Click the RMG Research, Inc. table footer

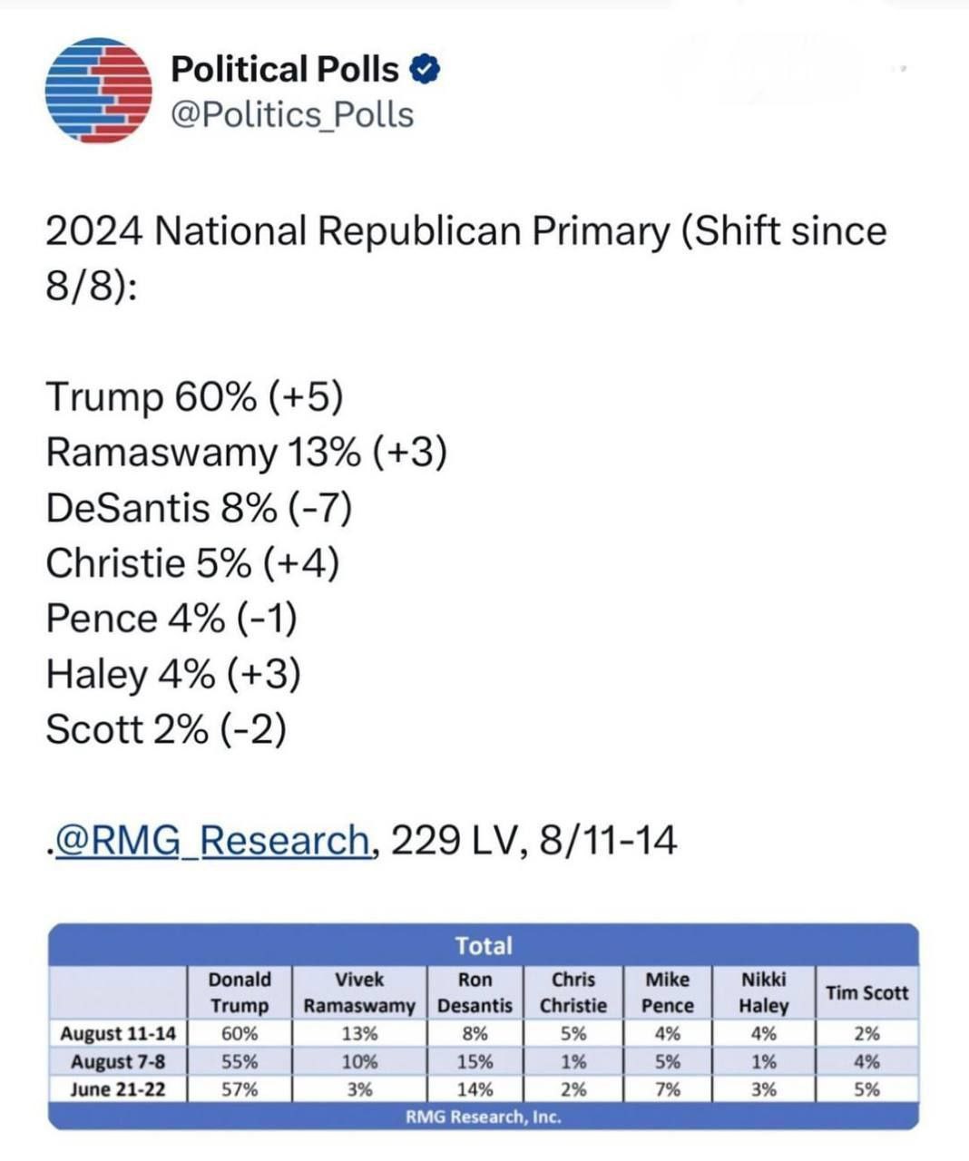(484, 1117)
